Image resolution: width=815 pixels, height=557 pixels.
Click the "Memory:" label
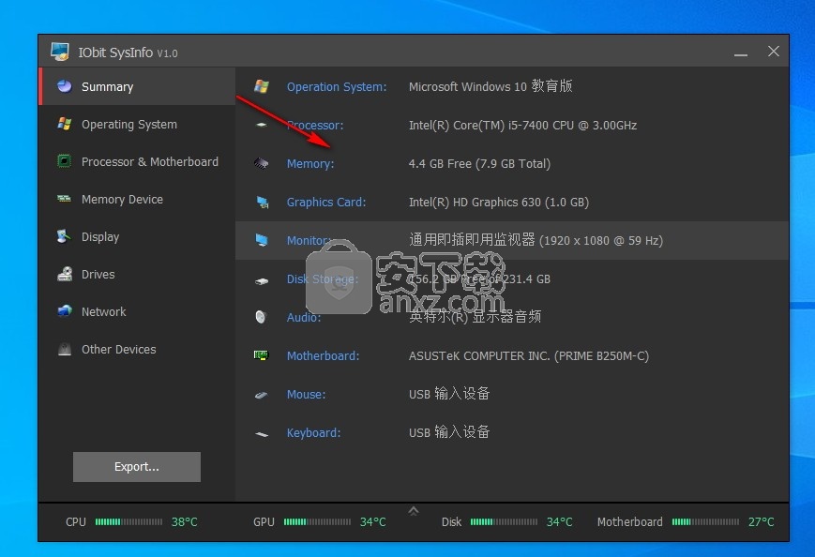[310, 164]
